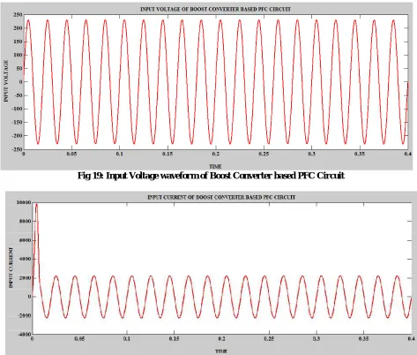
Task: Click the 200 tick on voltage axis
Action: [18, 28]
